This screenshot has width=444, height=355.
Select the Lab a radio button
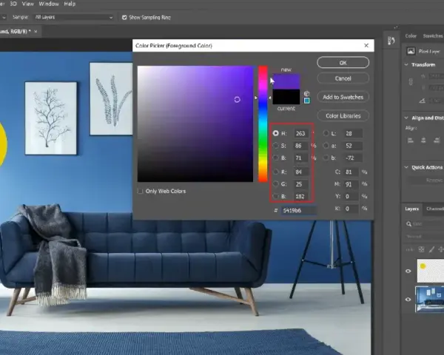point(326,146)
